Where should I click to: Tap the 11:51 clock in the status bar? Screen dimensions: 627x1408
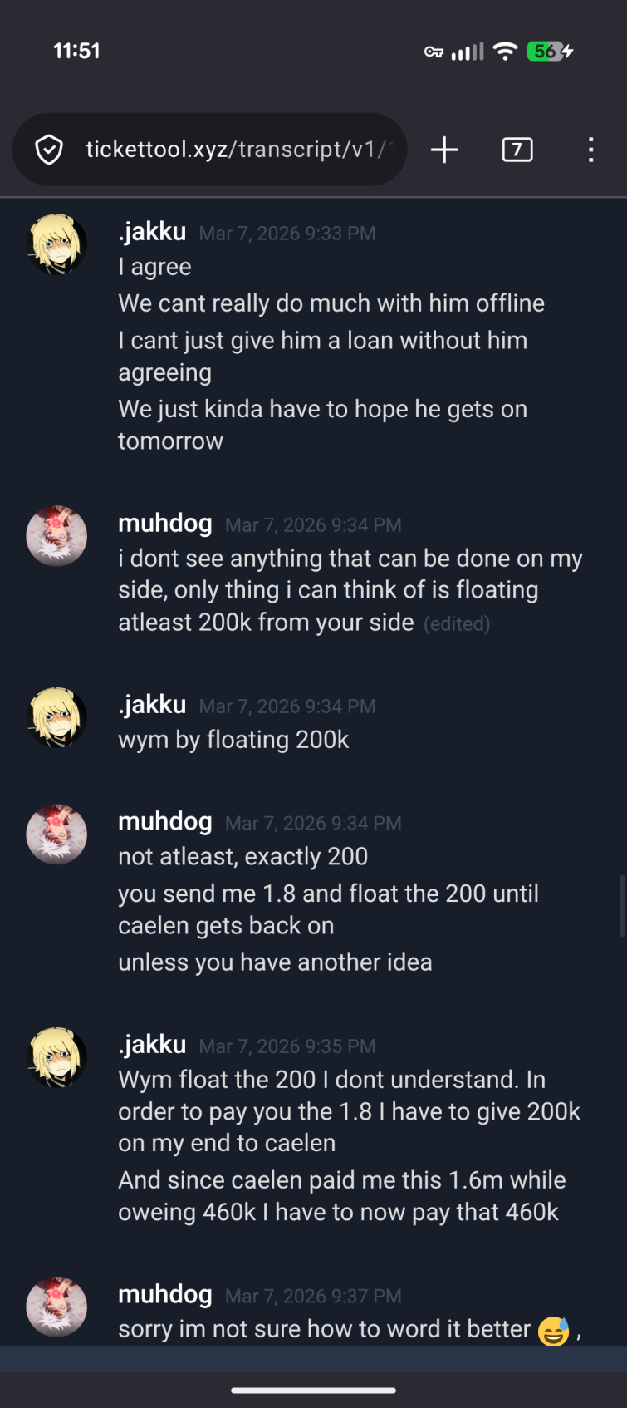pyautogui.click(x=76, y=51)
